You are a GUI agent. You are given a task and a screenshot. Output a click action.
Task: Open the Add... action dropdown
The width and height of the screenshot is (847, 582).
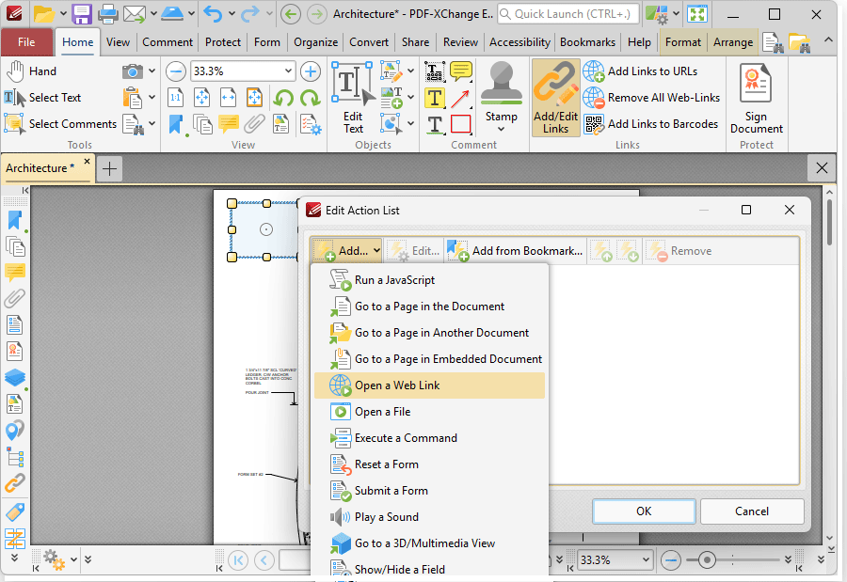(346, 251)
